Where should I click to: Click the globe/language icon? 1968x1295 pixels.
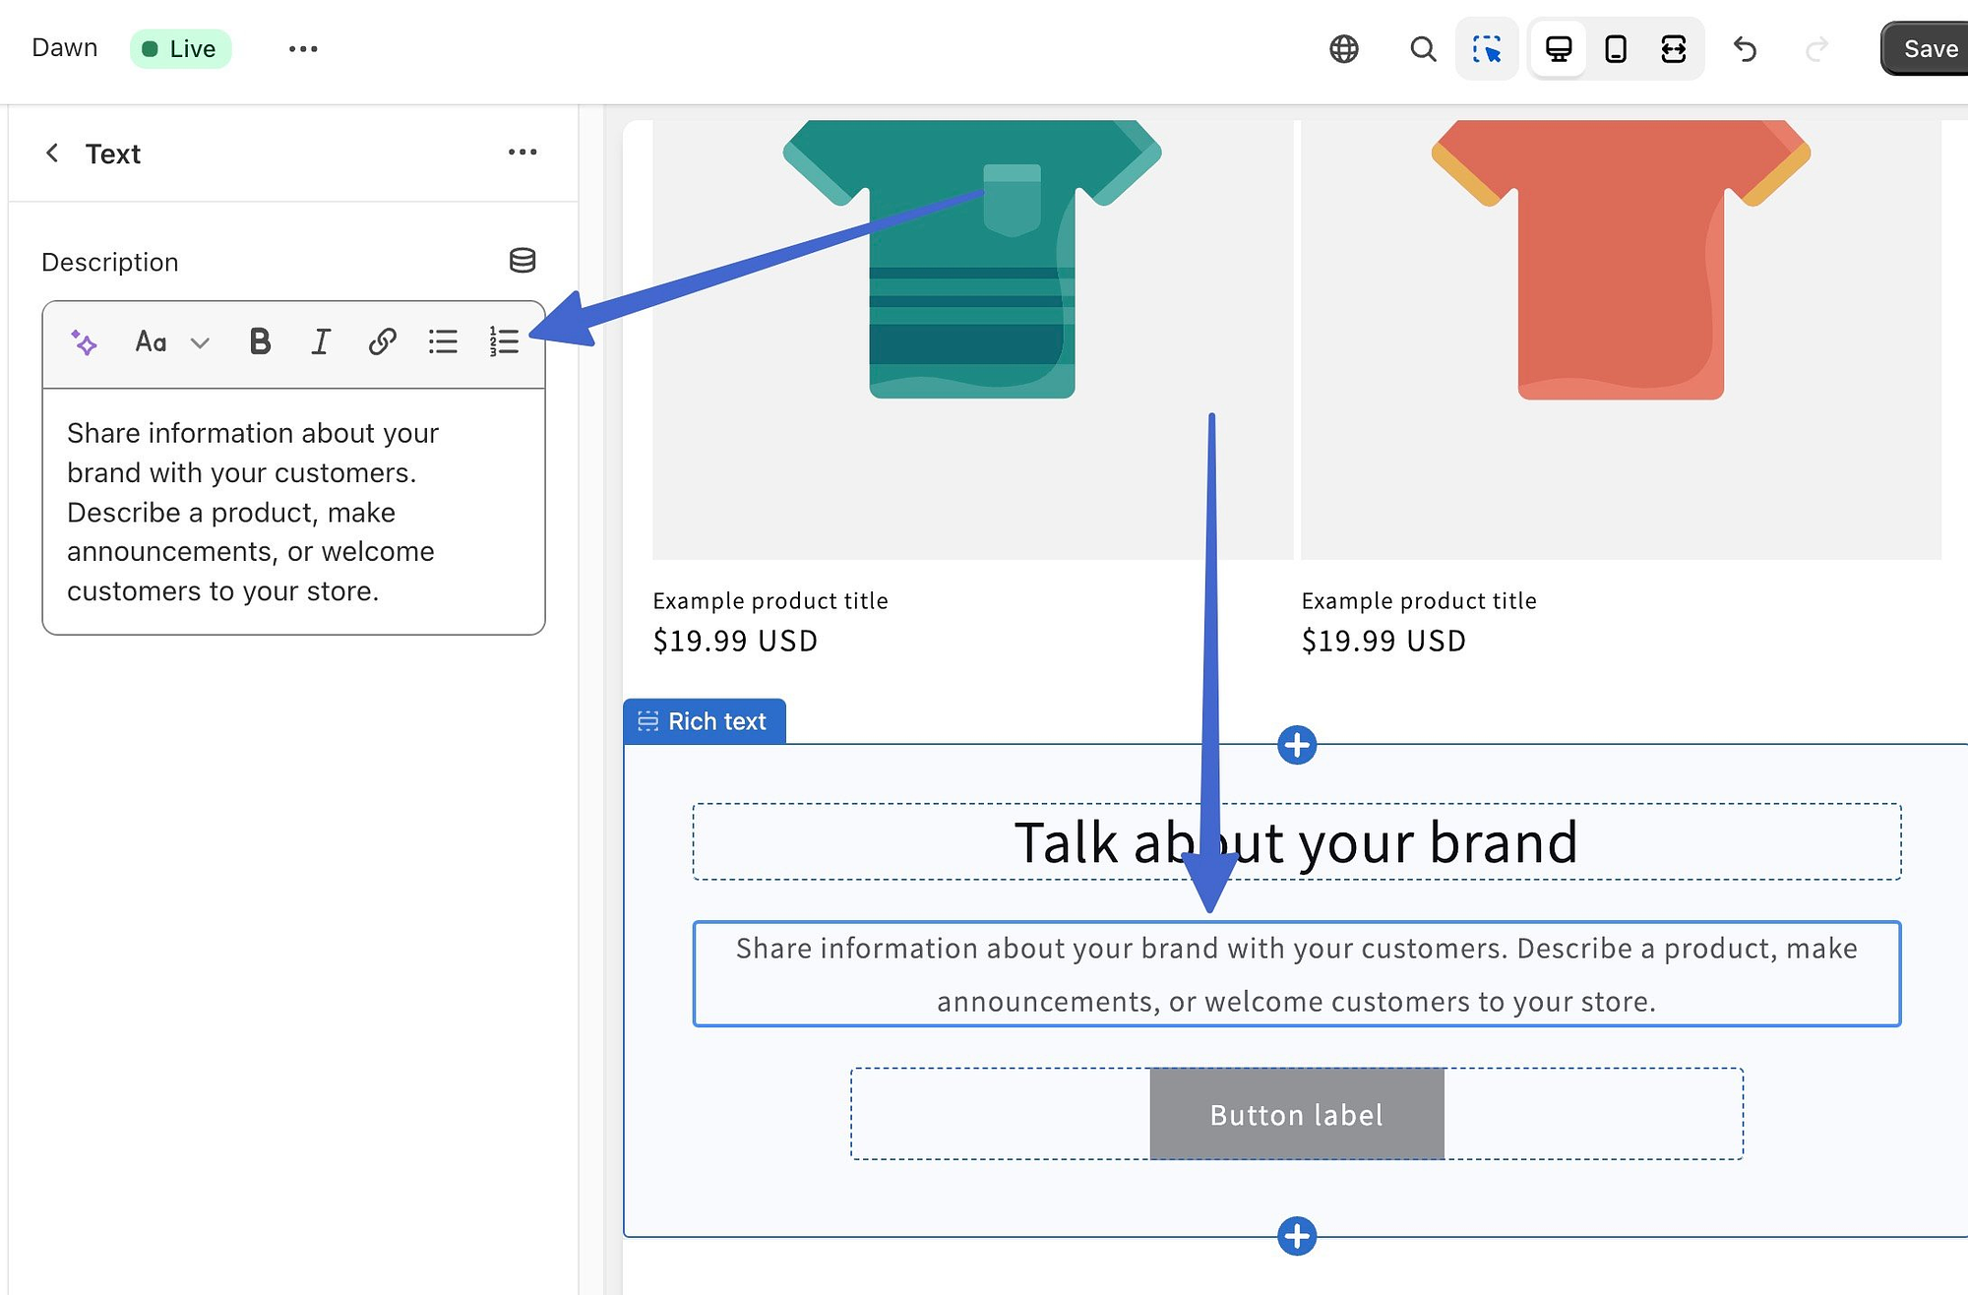click(1344, 49)
